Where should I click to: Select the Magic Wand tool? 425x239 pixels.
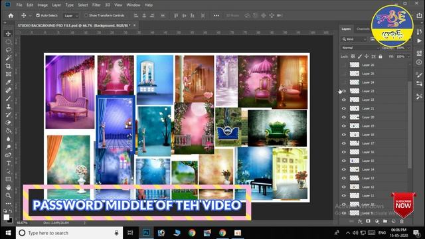(x=8, y=58)
